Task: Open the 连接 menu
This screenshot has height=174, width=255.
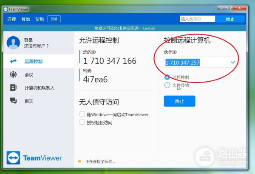Action: tap(11, 19)
